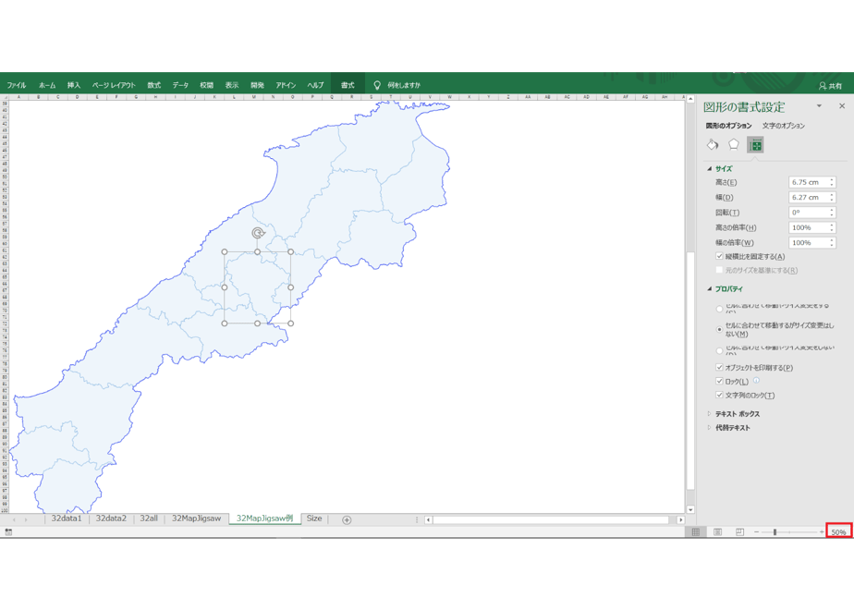Open the Fill & Line paint bucket icon
This screenshot has height=610, width=854.
[x=713, y=145]
